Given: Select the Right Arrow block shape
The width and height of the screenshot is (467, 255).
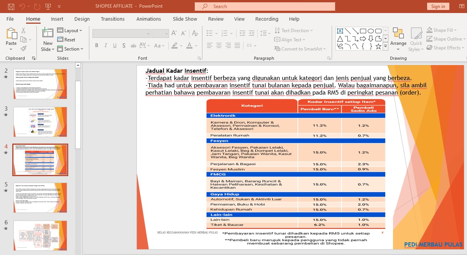Looking at the screenshot, I should coord(363,39).
